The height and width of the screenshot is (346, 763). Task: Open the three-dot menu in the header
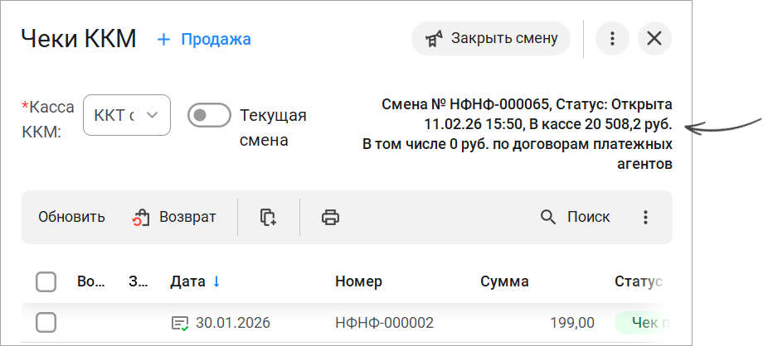tap(612, 39)
